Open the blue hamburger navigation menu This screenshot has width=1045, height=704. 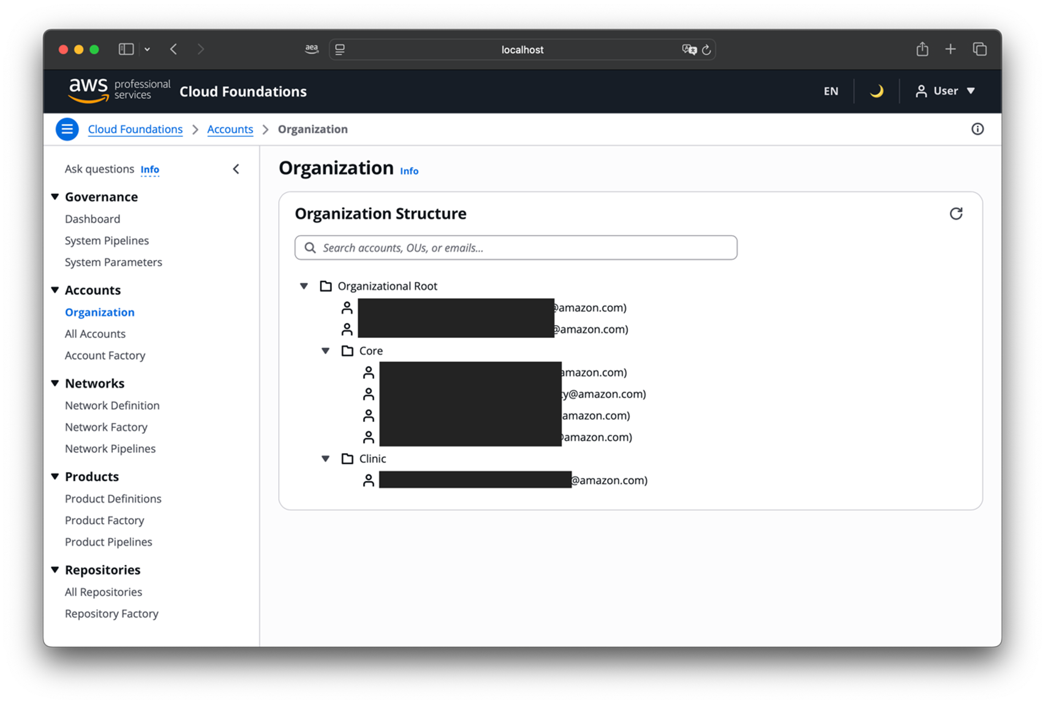point(67,129)
